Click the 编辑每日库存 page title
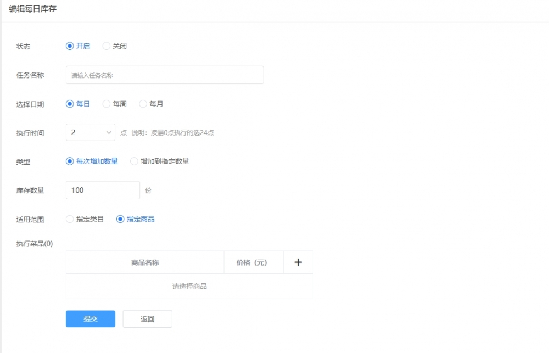549x353 pixels. (x=32, y=9)
